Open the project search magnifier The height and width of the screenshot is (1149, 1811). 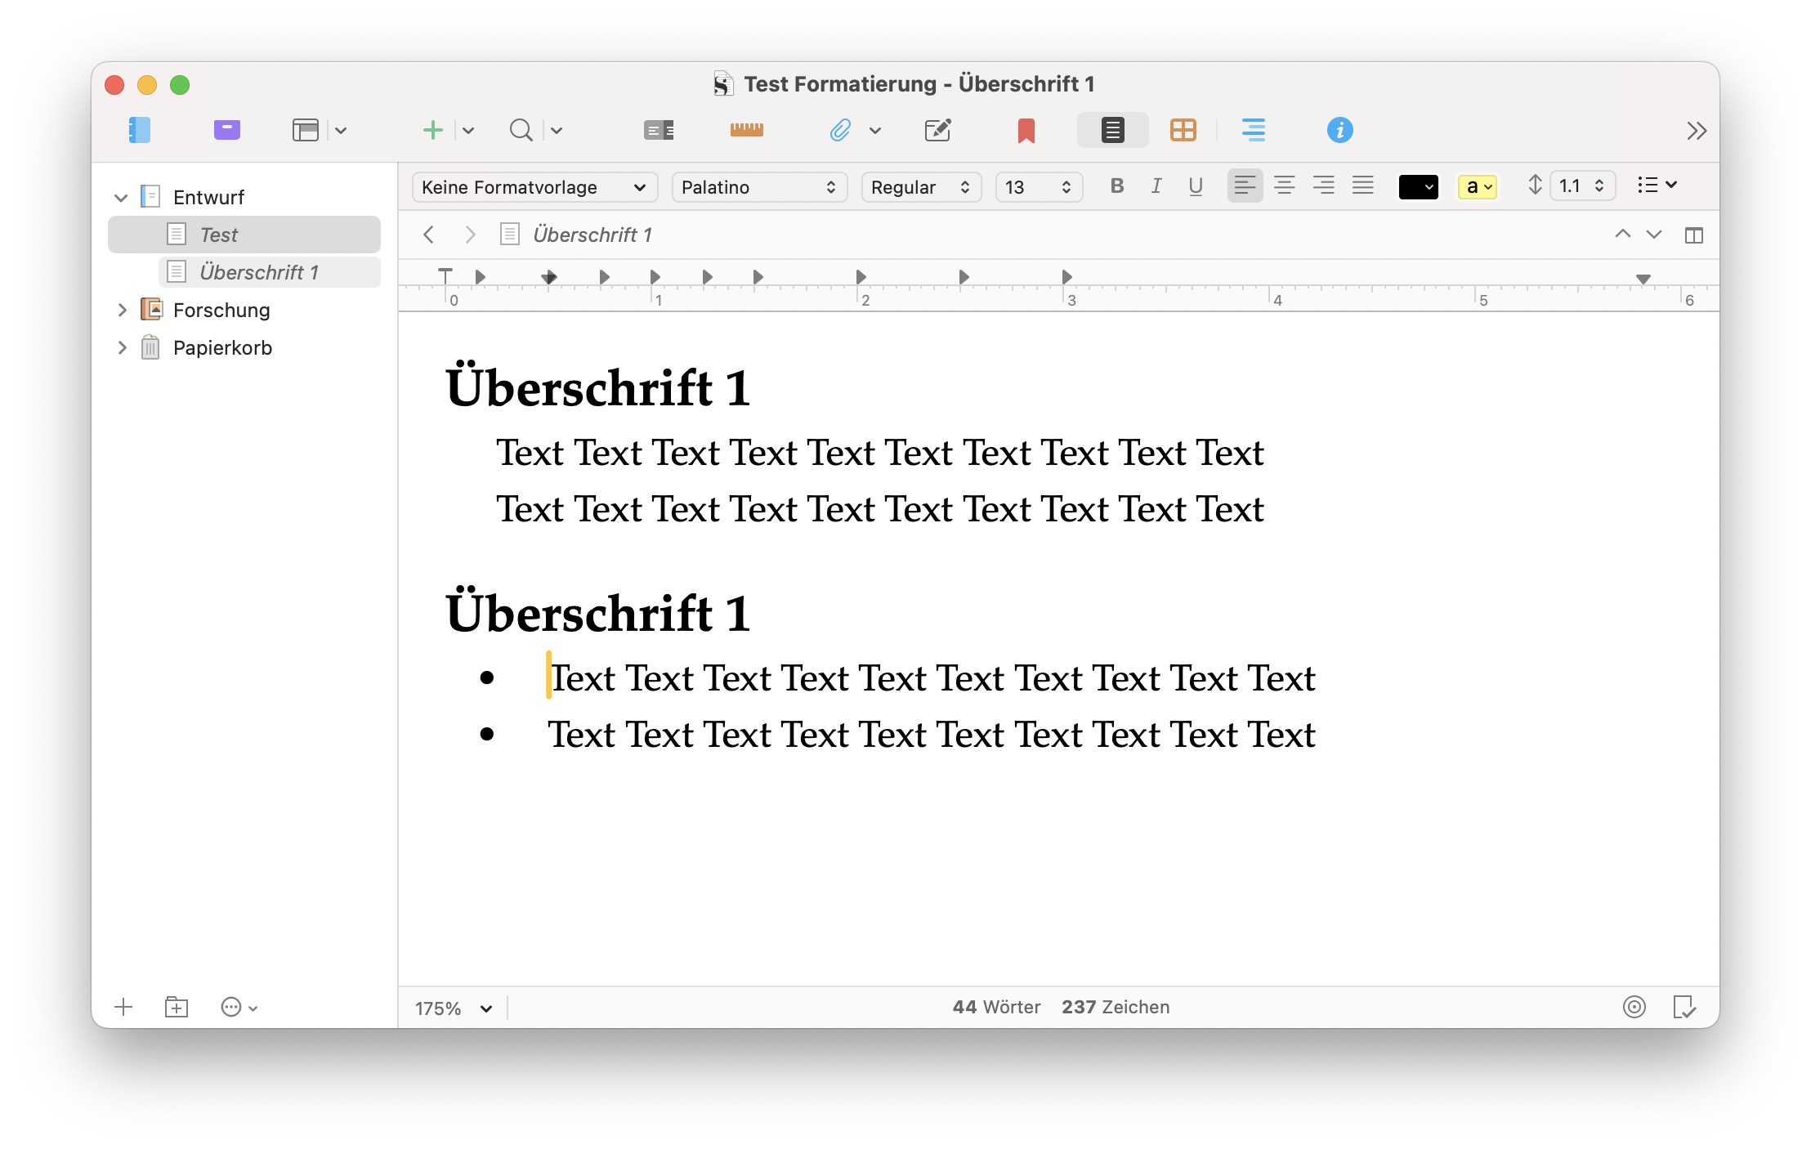(x=521, y=130)
